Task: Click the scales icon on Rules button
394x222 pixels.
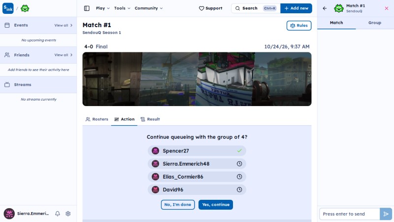Action: [x=293, y=26]
